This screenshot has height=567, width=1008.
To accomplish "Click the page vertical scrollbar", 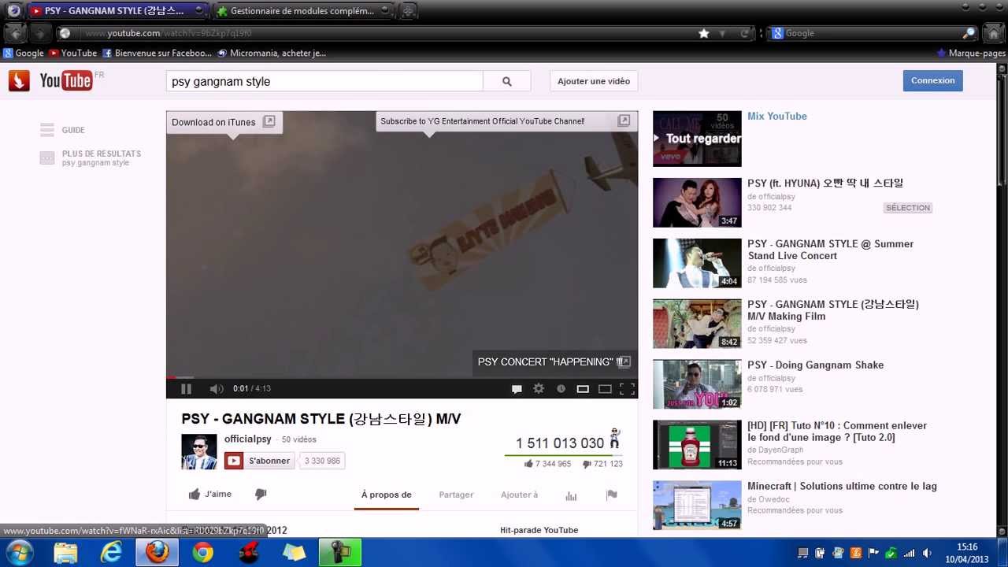I will [1002, 299].
